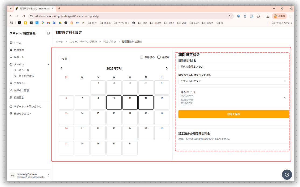Deselect July 10 on the calendar
This screenshot has width=300, height=187.
130,102
